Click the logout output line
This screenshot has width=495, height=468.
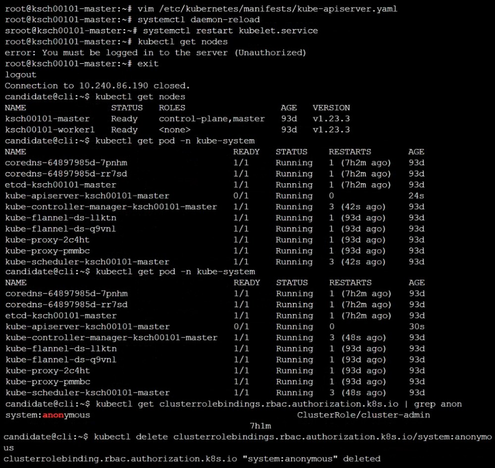click(21, 75)
